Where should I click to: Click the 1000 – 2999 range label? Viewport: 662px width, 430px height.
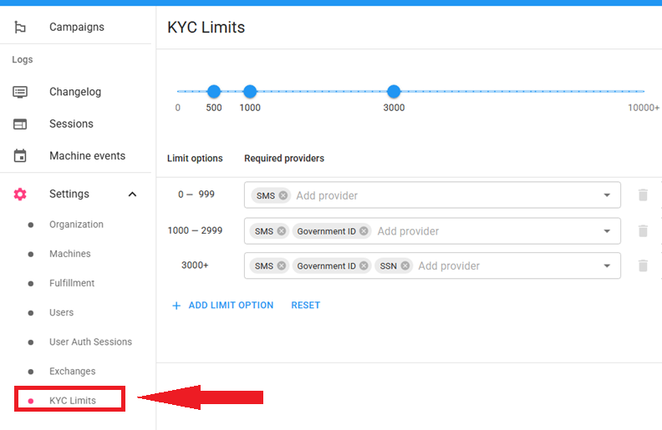195,230
